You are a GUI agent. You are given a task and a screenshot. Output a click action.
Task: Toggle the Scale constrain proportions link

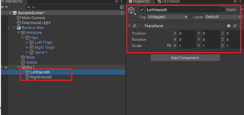tap(169, 46)
